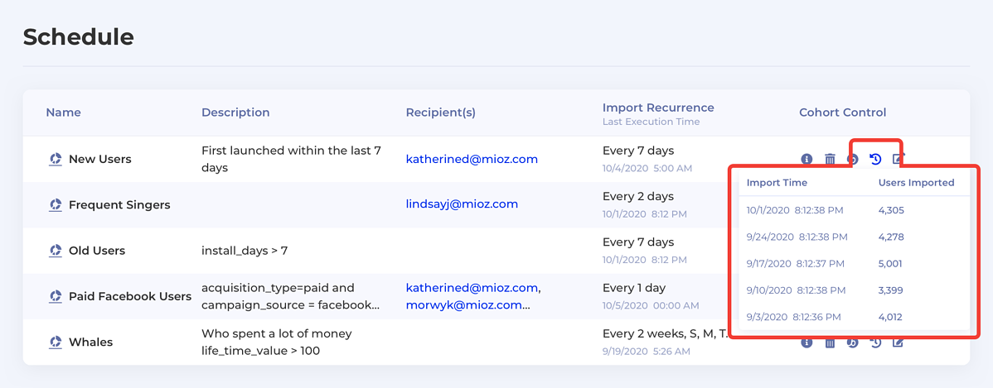Delete the New Users scheduled cohort
The height and width of the screenshot is (388, 993).
830,159
